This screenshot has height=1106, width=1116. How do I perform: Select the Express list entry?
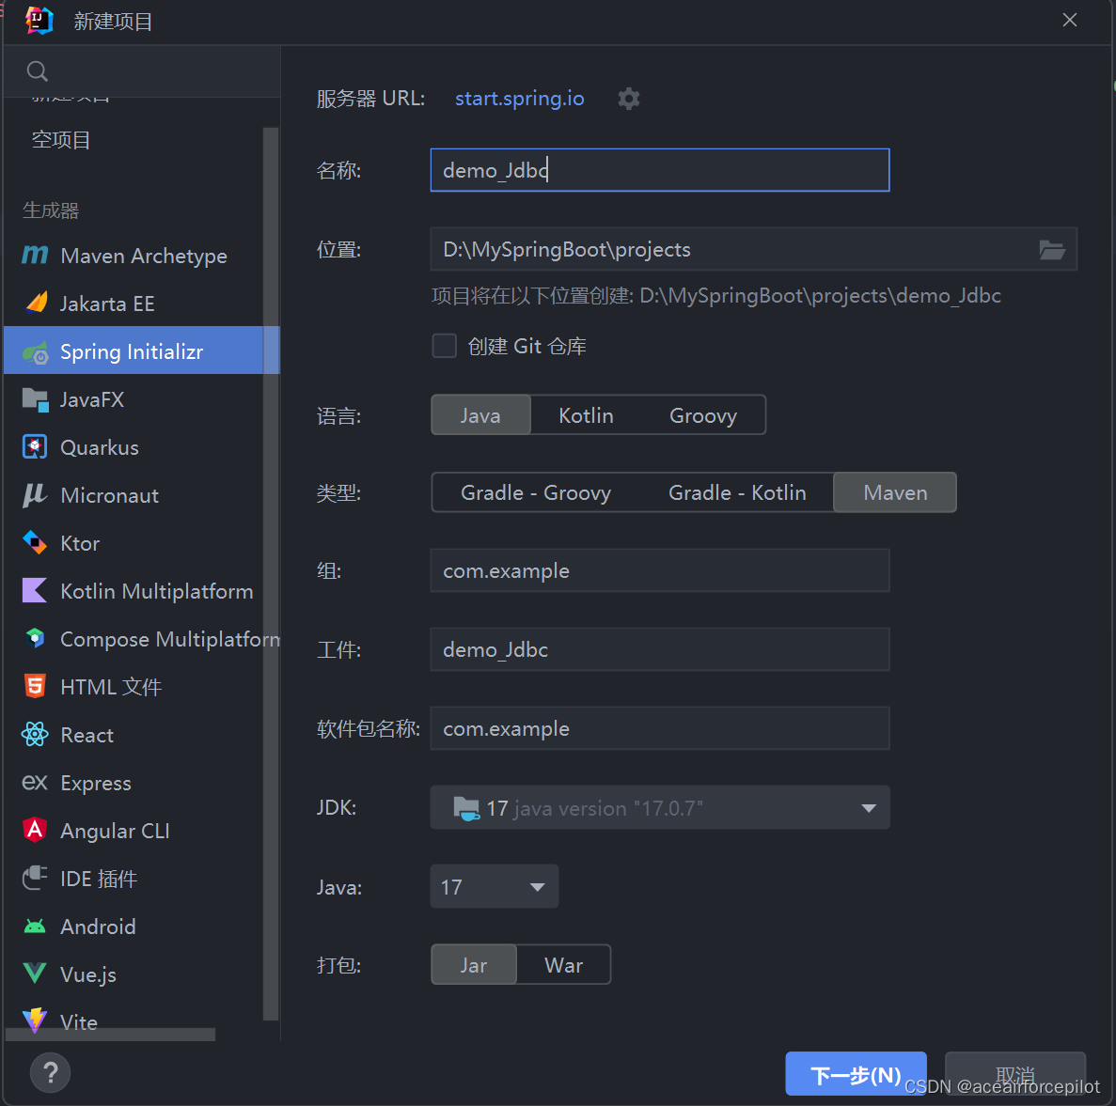pyautogui.click(x=134, y=783)
